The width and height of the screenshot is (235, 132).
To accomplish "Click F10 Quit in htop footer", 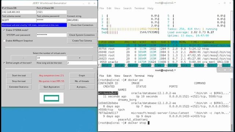I will tap(224, 65).
